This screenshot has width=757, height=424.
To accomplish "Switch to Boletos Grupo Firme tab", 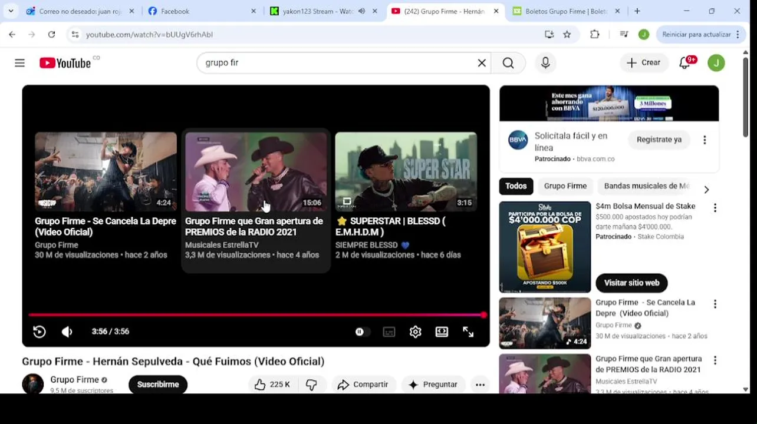I will (566, 11).
